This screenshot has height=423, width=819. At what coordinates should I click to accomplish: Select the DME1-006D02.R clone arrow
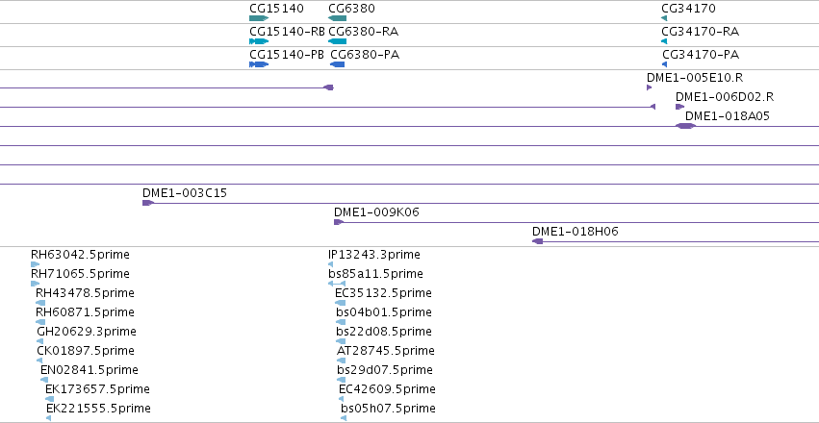coord(679,107)
